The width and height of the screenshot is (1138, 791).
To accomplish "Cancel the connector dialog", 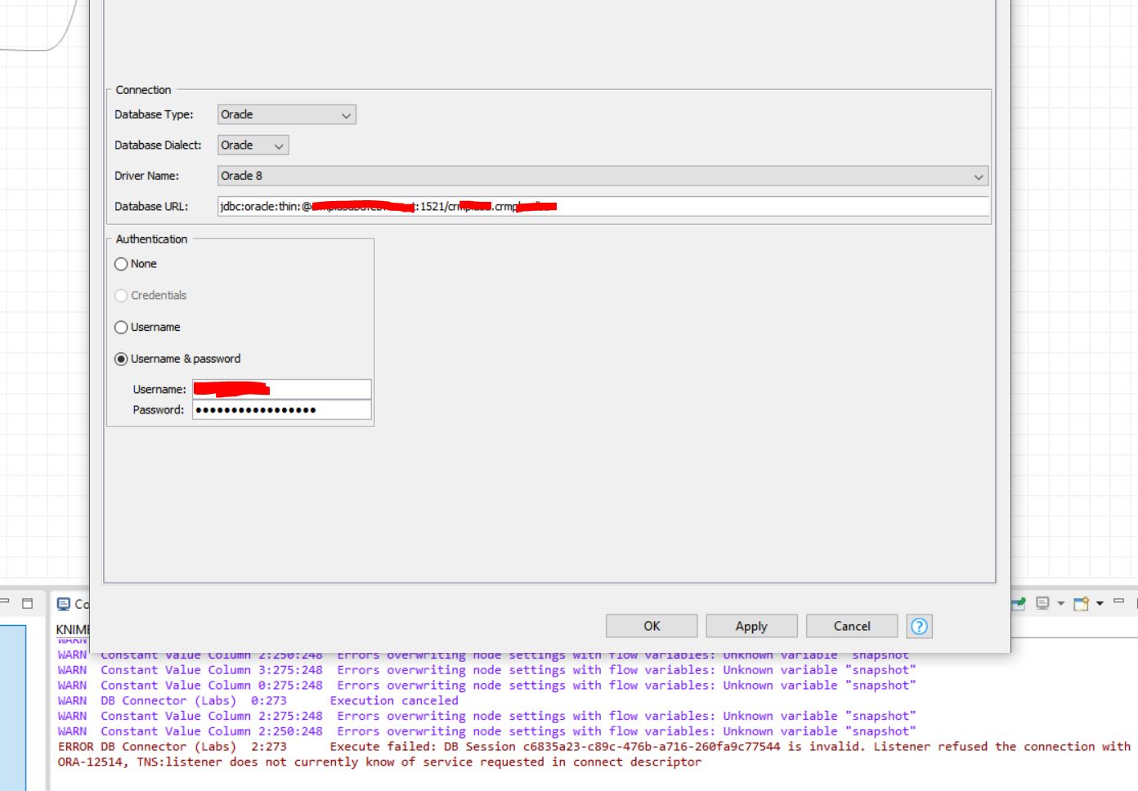I will point(851,626).
